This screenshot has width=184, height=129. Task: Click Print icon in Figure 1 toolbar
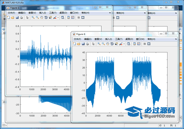pos(21,18)
